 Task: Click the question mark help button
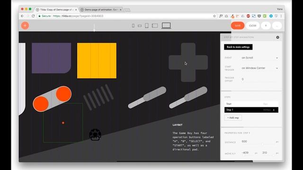(266, 25)
